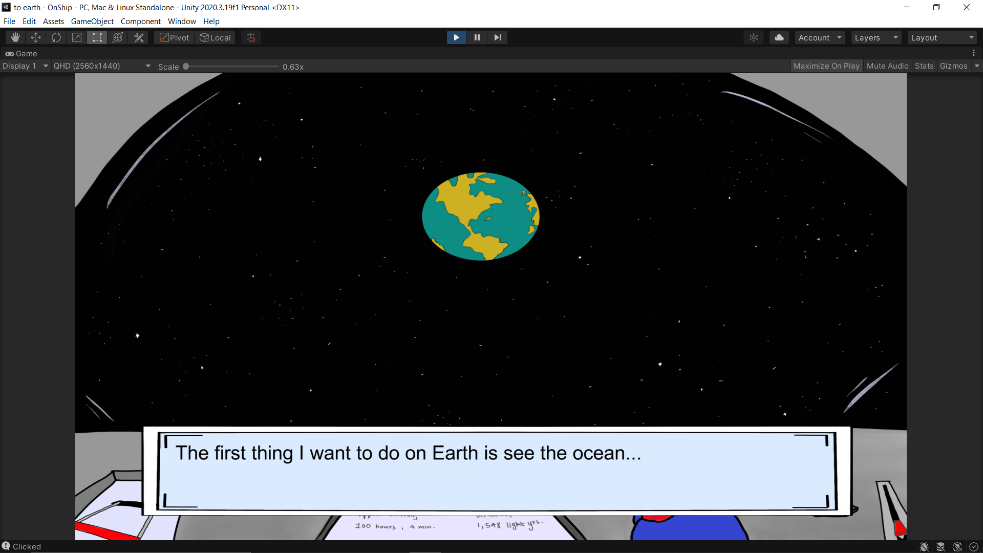Step forward one frame
Viewport: 983px width, 553px height.
[x=497, y=37]
